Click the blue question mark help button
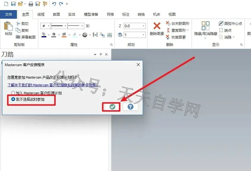 click(x=131, y=107)
